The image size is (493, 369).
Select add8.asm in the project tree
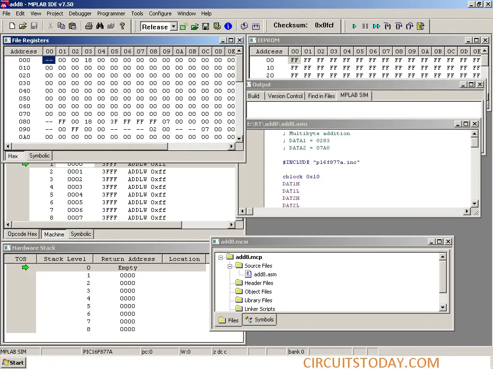pos(265,274)
